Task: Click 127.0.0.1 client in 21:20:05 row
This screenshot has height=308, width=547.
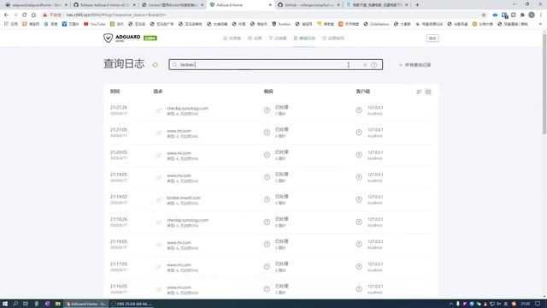Action: 375,152
